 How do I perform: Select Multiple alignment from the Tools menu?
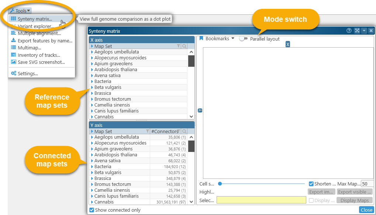(39, 34)
